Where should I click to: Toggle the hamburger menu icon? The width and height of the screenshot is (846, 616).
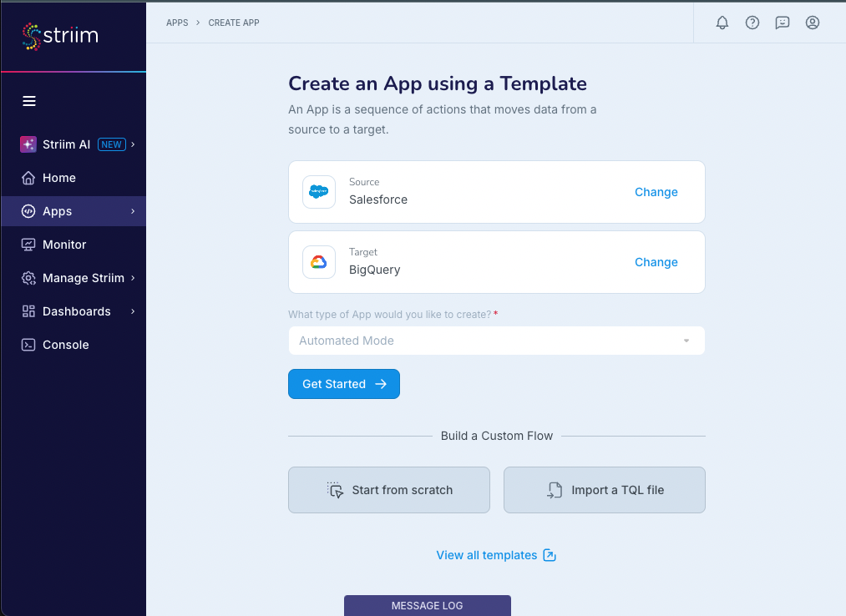[29, 101]
